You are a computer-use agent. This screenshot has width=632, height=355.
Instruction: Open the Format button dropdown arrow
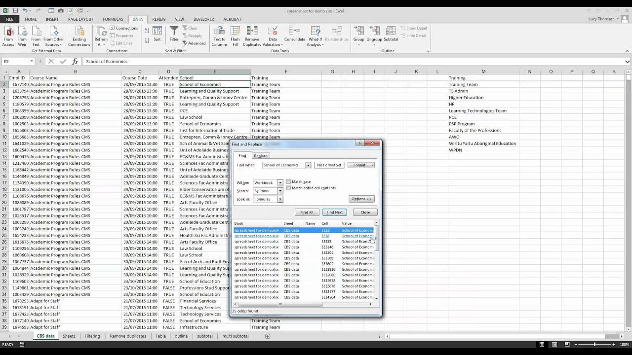(x=373, y=165)
